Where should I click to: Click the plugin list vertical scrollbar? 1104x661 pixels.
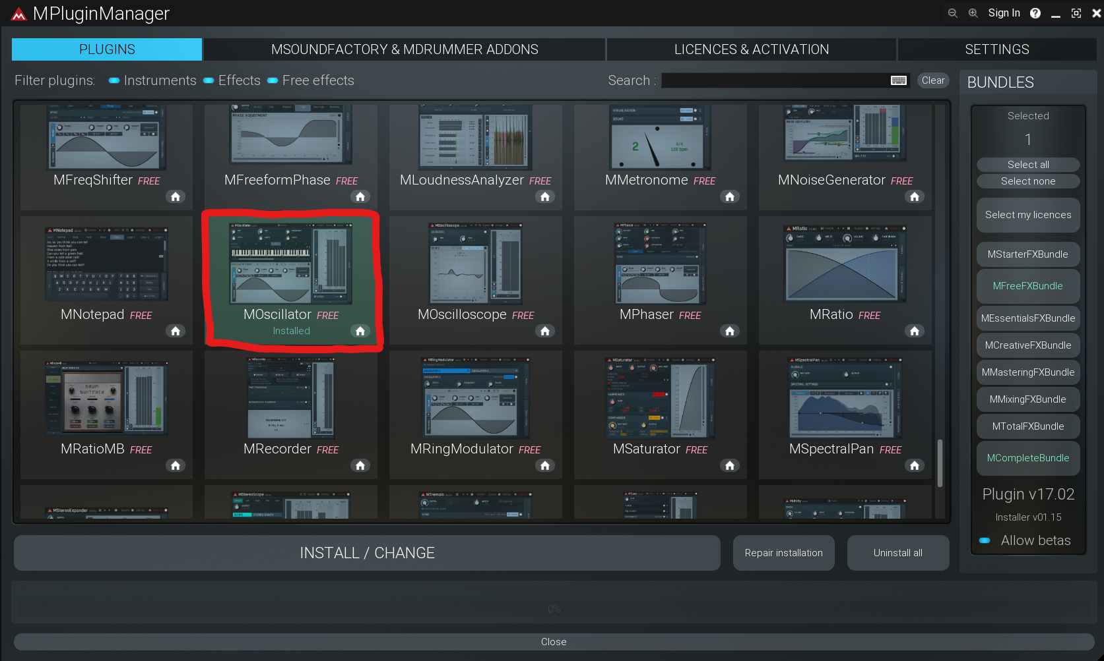click(x=940, y=463)
